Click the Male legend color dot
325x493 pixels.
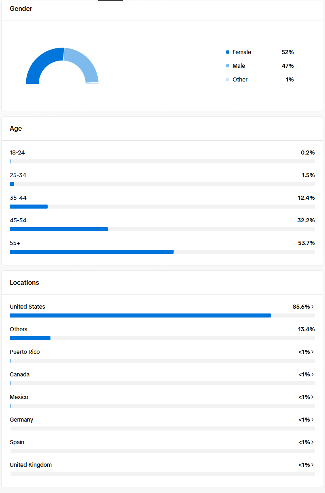tap(228, 66)
